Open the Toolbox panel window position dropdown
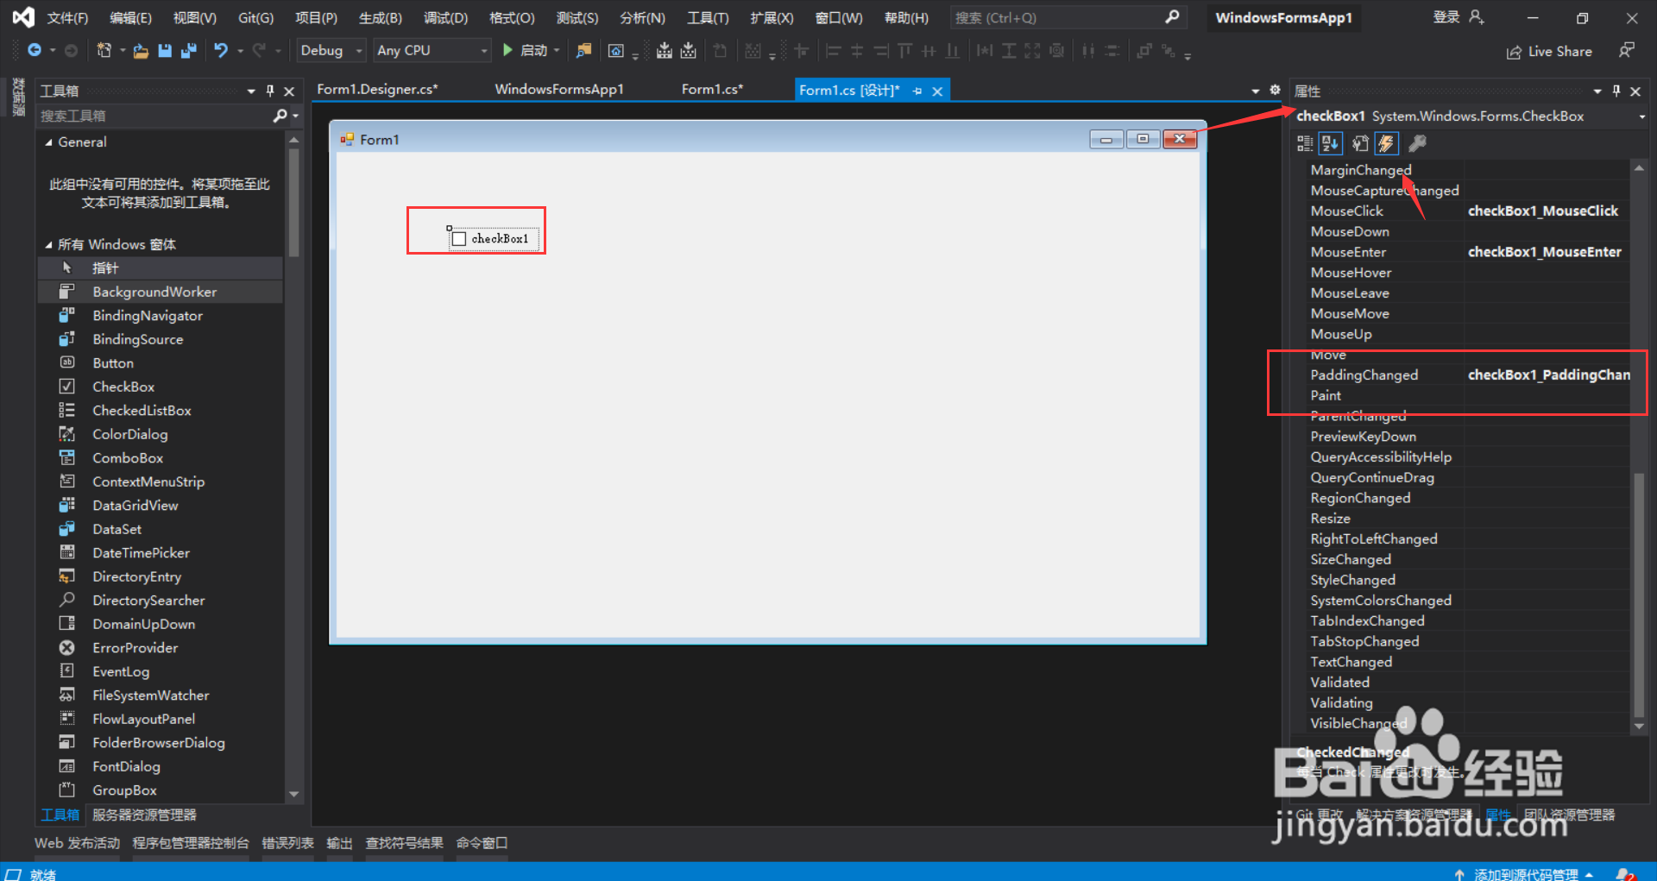The height and width of the screenshot is (881, 1657). click(251, 91)
